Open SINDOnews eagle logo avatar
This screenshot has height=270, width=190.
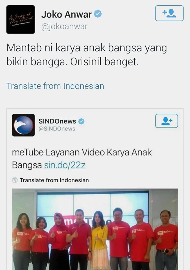coord(23,125)
